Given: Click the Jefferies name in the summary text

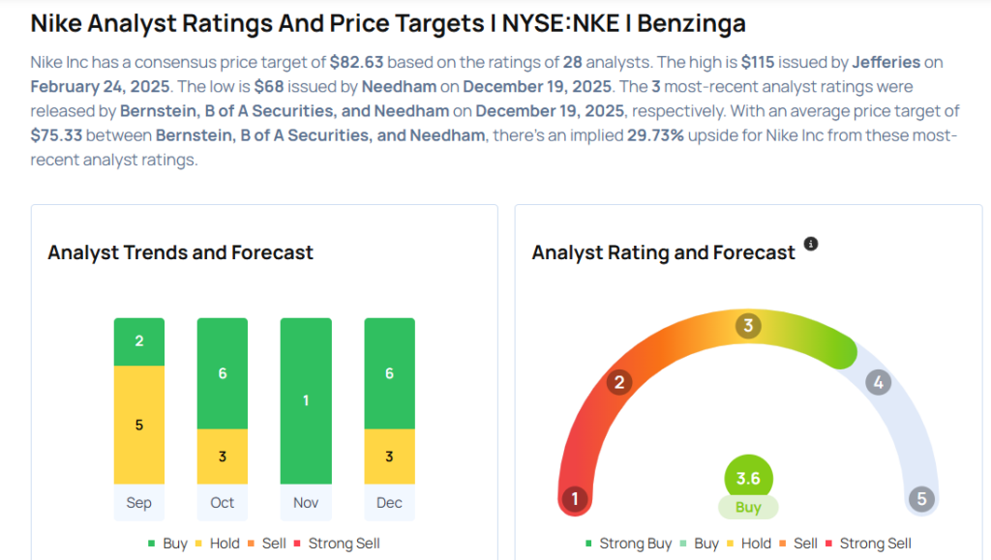Looking at the screenshot, I should pos(886,62).
